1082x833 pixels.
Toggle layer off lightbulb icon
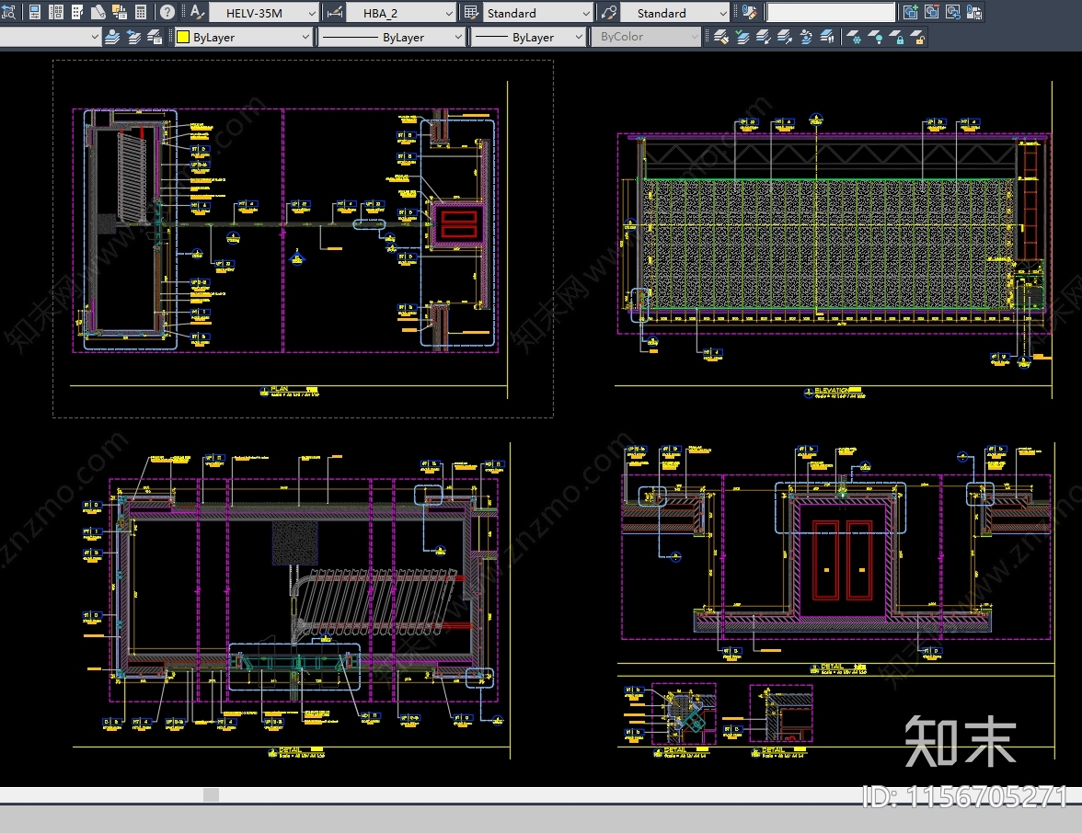876,37
